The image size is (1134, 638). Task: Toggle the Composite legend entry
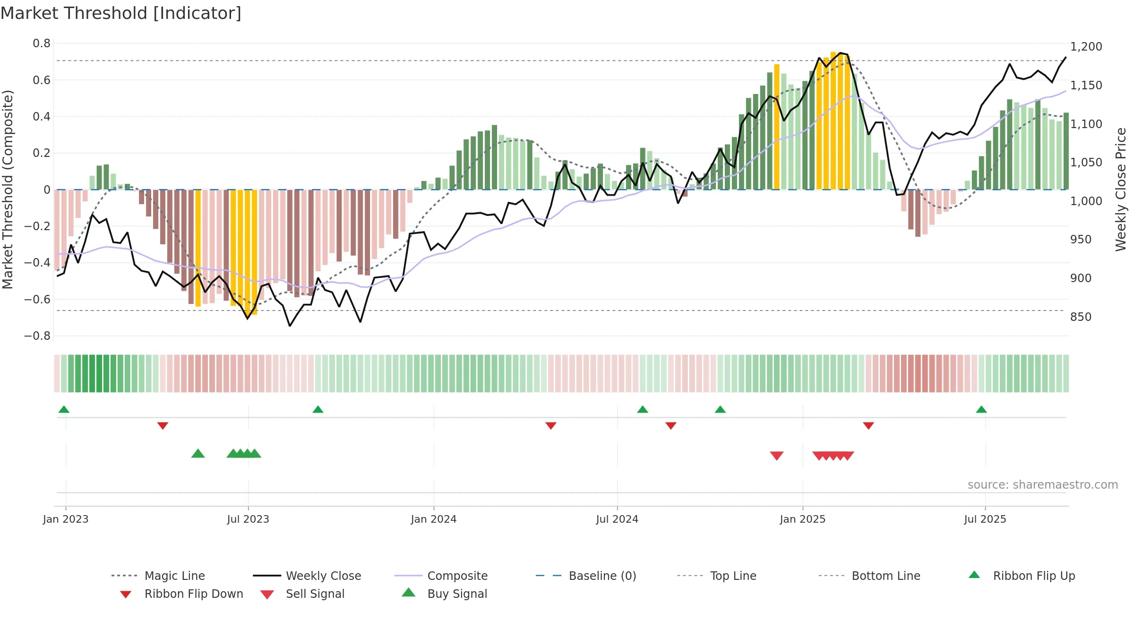click(x=441, y=576)
